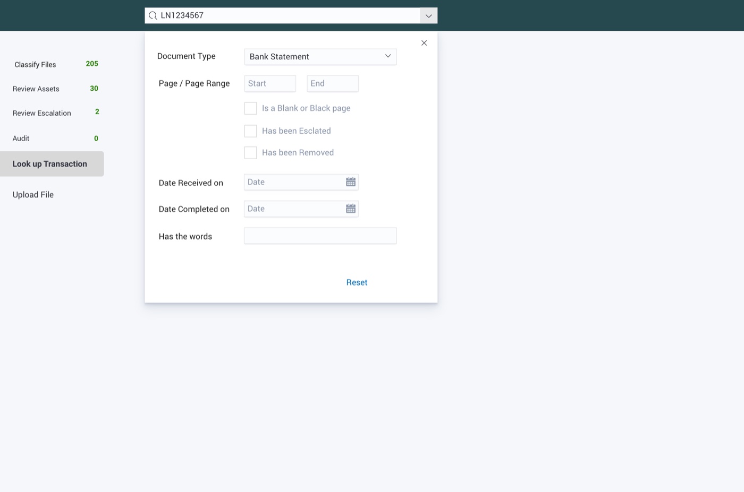Expand the search bar dropdown arrow

click(x=429, y=15)
